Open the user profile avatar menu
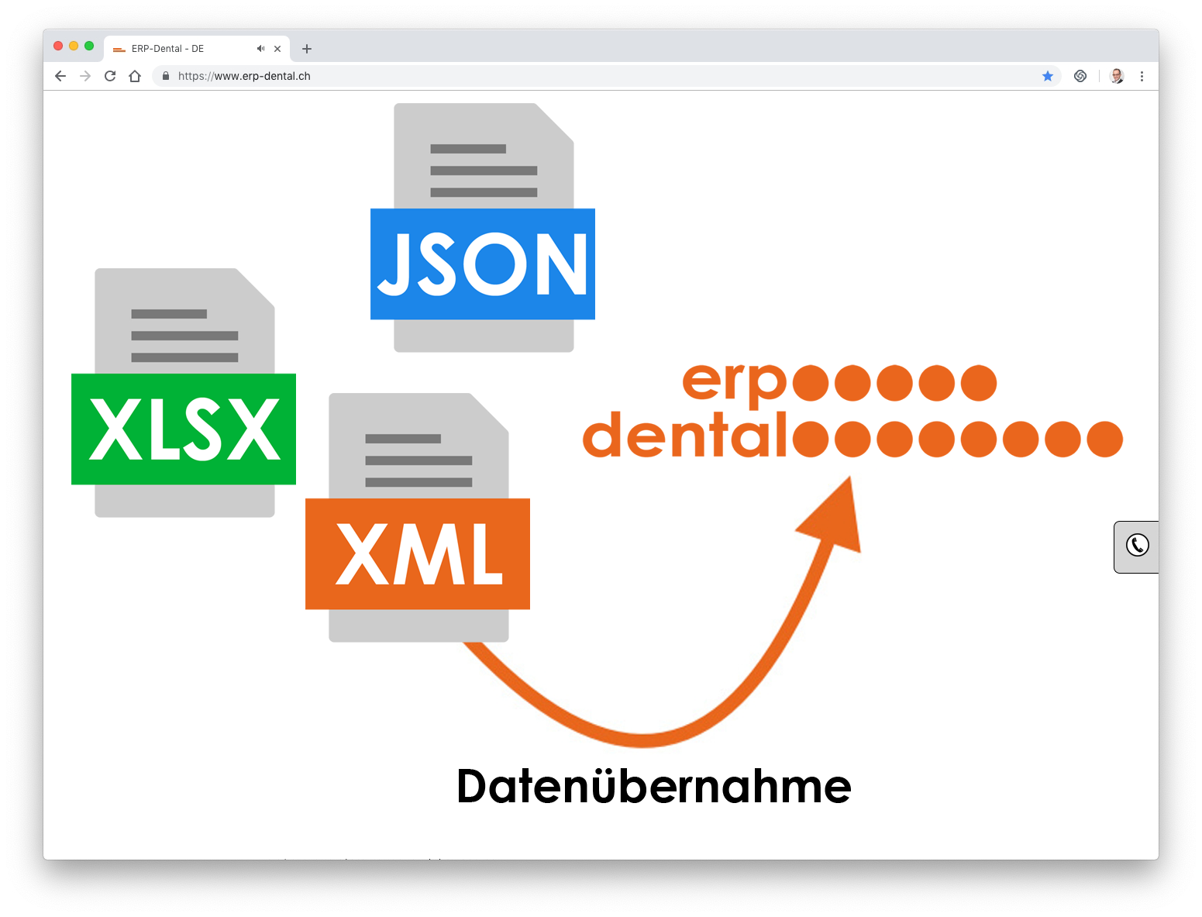1202x917 pixels. (x=1117, y=76)
